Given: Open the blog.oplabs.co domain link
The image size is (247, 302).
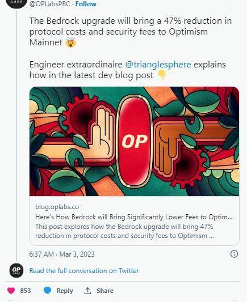Looking at the screenshot, I should [x=57, y=207].
